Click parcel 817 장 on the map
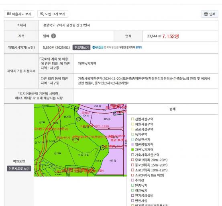The height and width of the screenshot is (206, 222). (113, 161)
